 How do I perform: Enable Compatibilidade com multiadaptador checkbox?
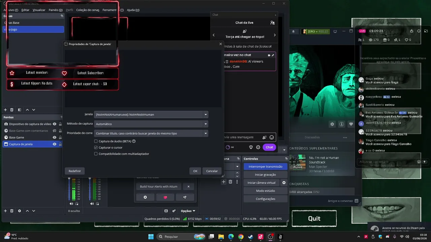pyautogui.click(x=96, y=154)
